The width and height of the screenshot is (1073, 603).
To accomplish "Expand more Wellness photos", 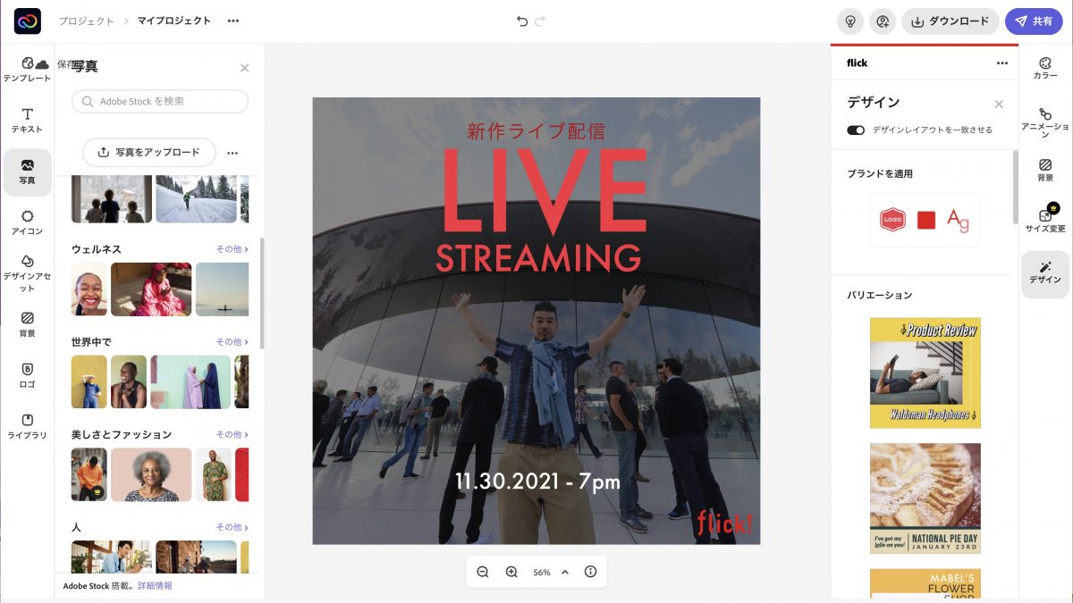I will coord(232,249).
